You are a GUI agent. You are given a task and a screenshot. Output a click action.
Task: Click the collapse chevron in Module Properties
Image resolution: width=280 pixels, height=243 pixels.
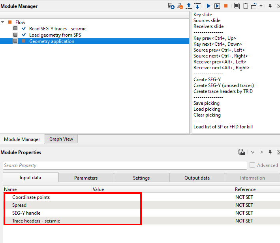tap(253, 152)
